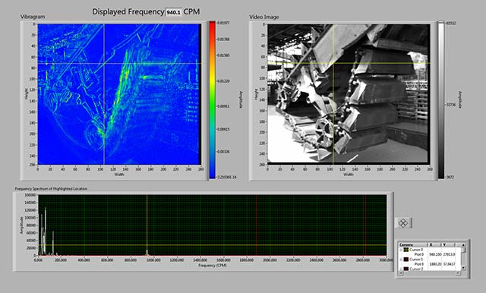
Task: Select the Cursor 1 color glyph
Action: (406, 260)
